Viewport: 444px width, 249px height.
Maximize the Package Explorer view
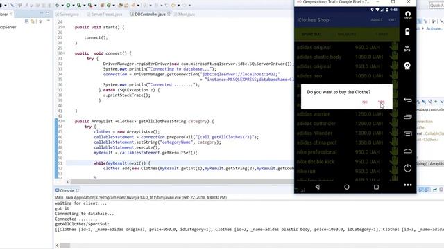[48, 14]
